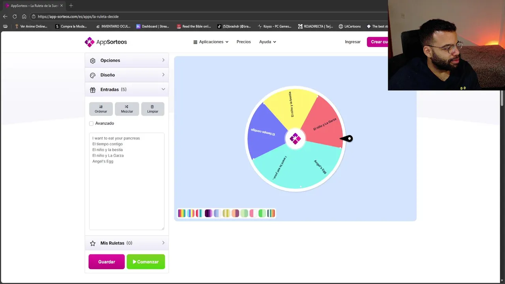The width and height of the screenshot is (505, 284).
Task: Select the pink and white palette swatch
Action: coord(253,213)
